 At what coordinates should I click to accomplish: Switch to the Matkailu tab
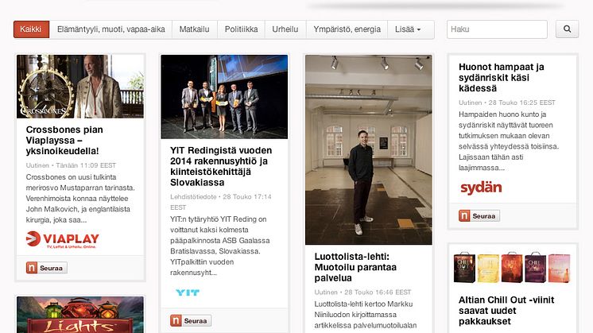[195, 29]
